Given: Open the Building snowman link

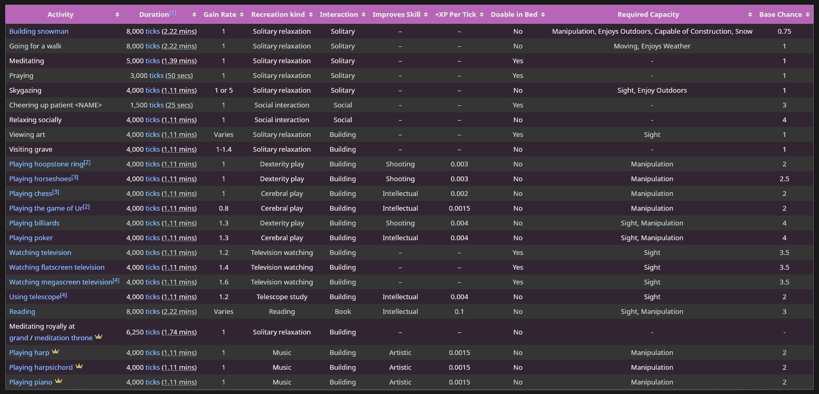Looking at the screenshot, I should [x=39, y=32].
